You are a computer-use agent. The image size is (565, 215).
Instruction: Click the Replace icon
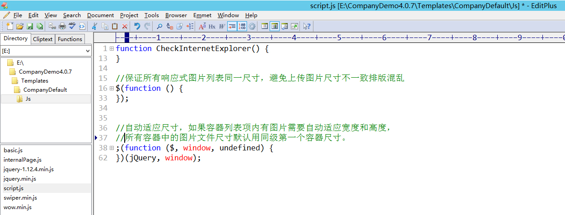(x=170, y=26)
